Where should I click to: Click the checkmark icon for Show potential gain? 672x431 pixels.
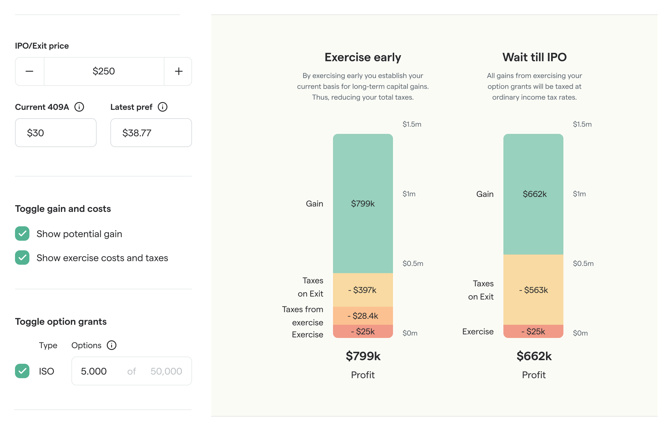(22, 234)
